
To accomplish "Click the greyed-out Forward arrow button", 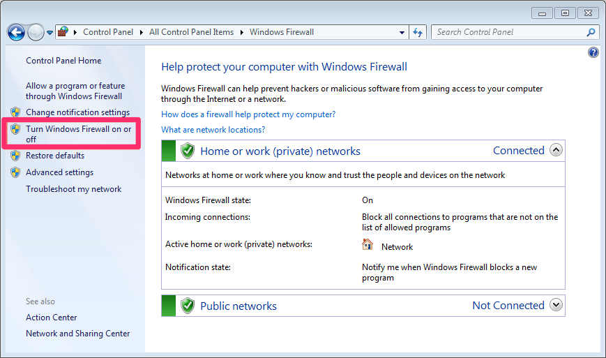I will (x=36, y=33).
